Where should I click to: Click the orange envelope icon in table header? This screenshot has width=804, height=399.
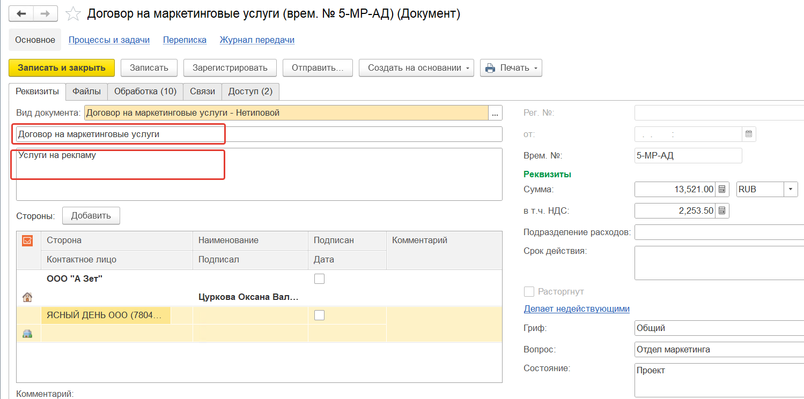27,240
